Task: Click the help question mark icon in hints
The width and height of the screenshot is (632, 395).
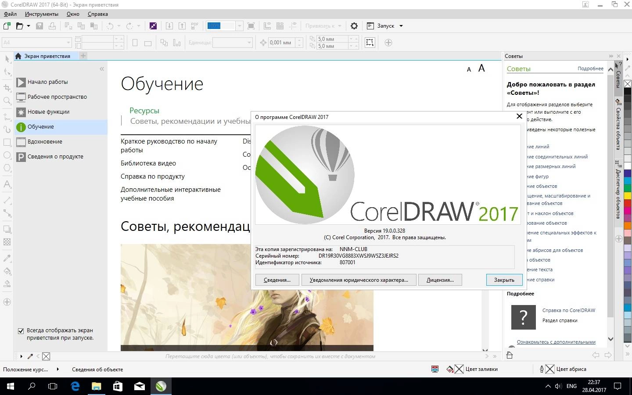Action: 524,317
